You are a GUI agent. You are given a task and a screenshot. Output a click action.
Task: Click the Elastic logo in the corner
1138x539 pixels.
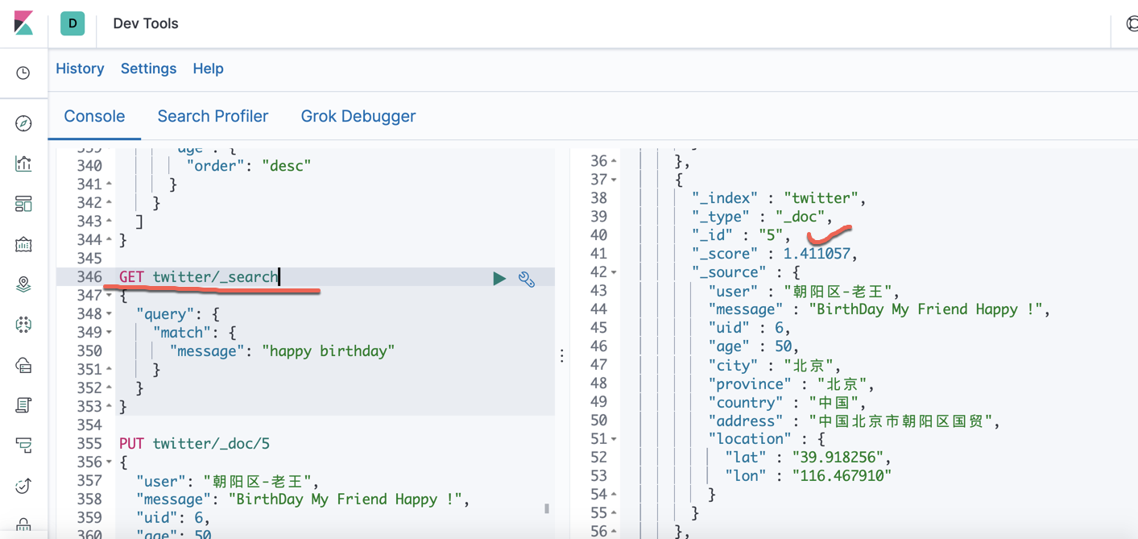[x=23, y=23]
